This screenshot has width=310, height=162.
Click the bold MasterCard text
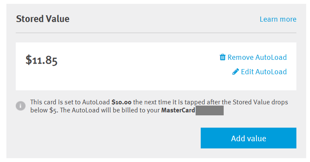178,110
